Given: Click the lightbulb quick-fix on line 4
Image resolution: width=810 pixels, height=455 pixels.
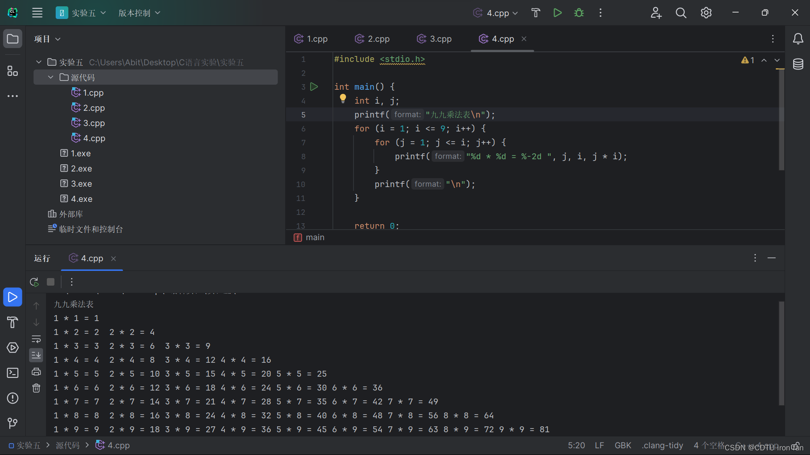Looking at the screenshot, I should (x=343, y=99).
